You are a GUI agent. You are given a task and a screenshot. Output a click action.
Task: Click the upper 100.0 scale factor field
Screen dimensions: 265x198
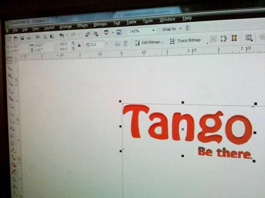tap(64, 44)
